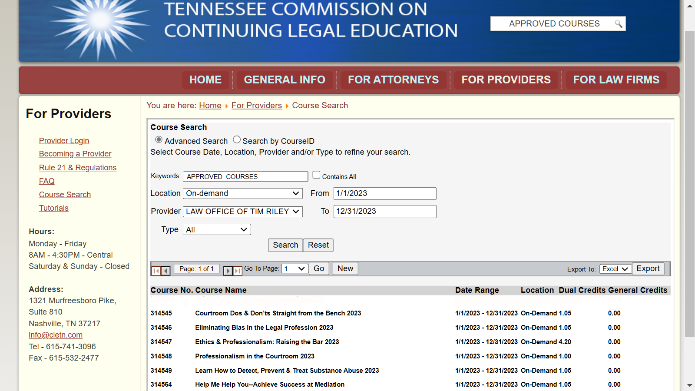
Task: Open the Provider Login link
Action: 64,140
